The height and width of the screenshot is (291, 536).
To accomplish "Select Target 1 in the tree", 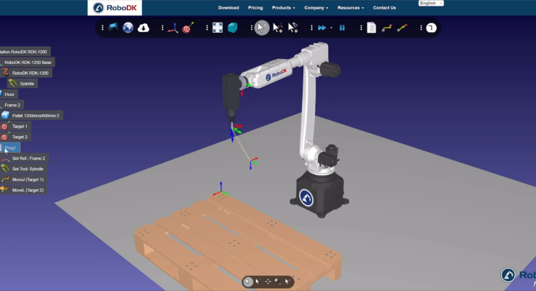I will click(x=15, y=127).
